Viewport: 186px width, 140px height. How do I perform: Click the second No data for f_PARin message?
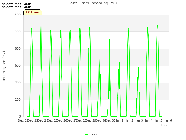[x=16, y=7]
